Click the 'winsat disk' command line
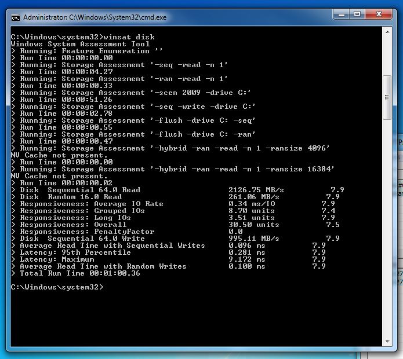Screen dimensions: 403x359 pos(83,37)
